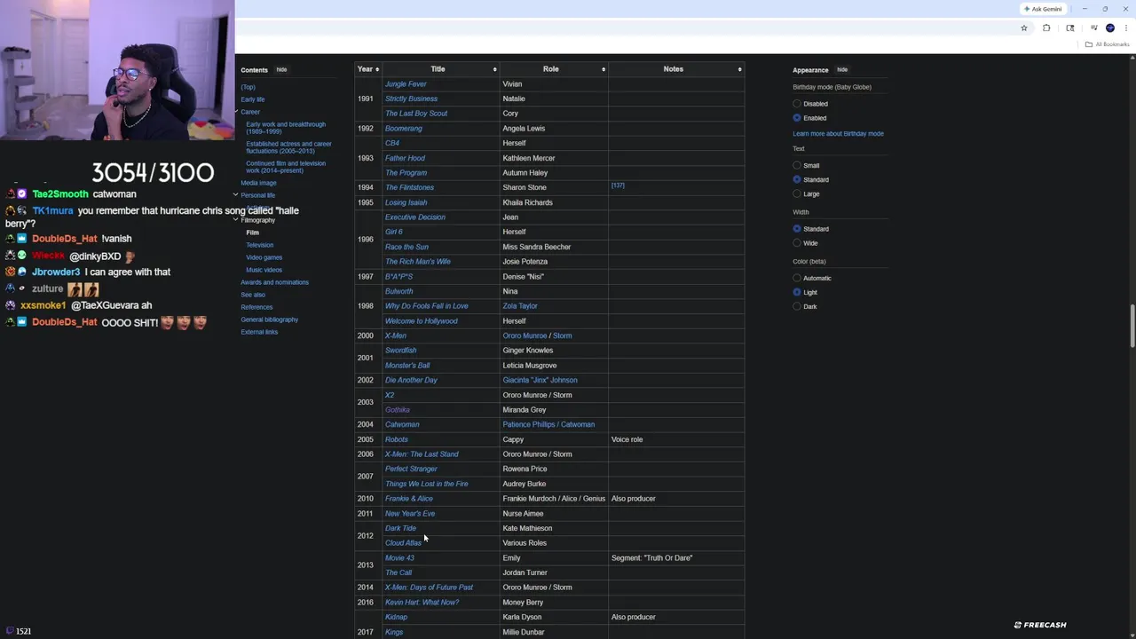Go to References section
Screen dimensions: 1136x639
(256, 307)
